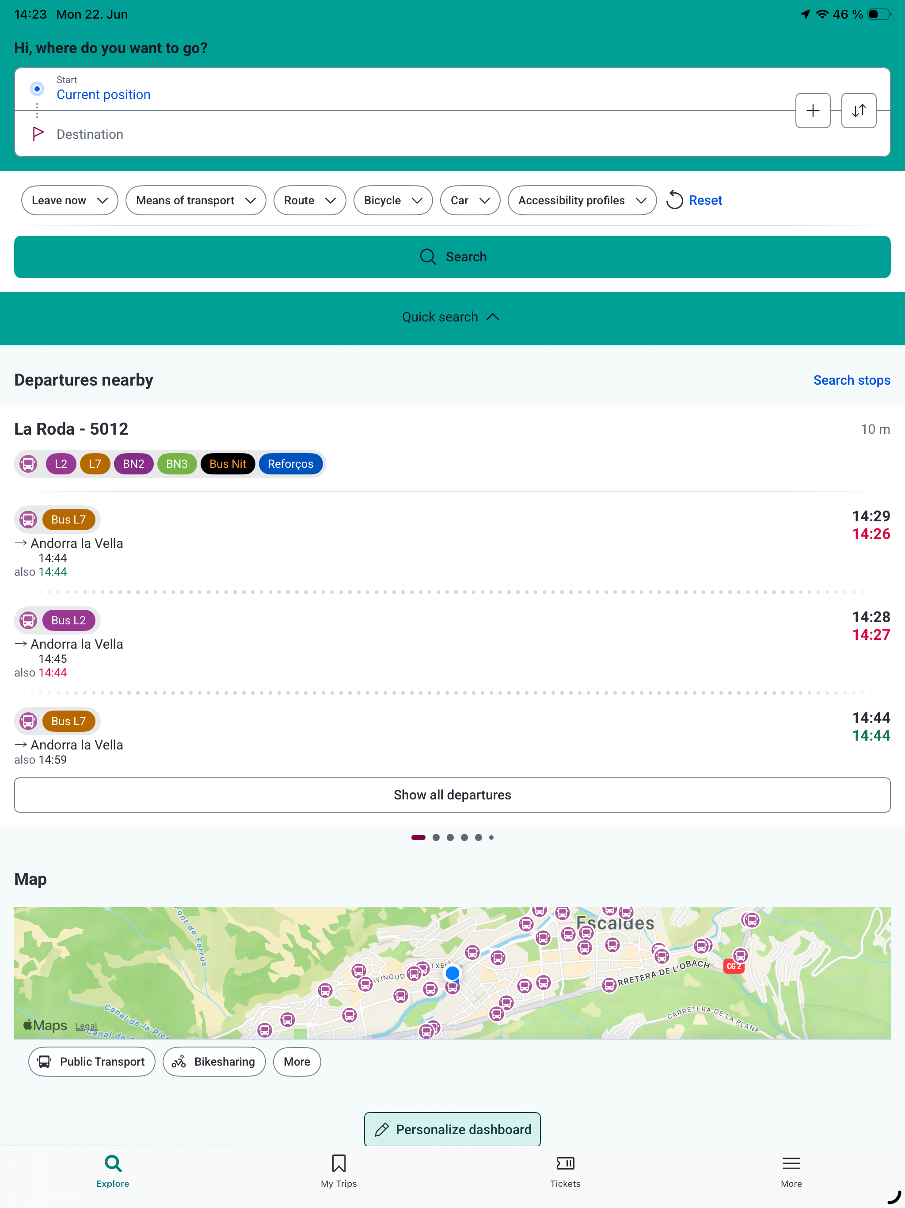
Task: Swap start and destination with arrows icon
Action: pos(858,111)
